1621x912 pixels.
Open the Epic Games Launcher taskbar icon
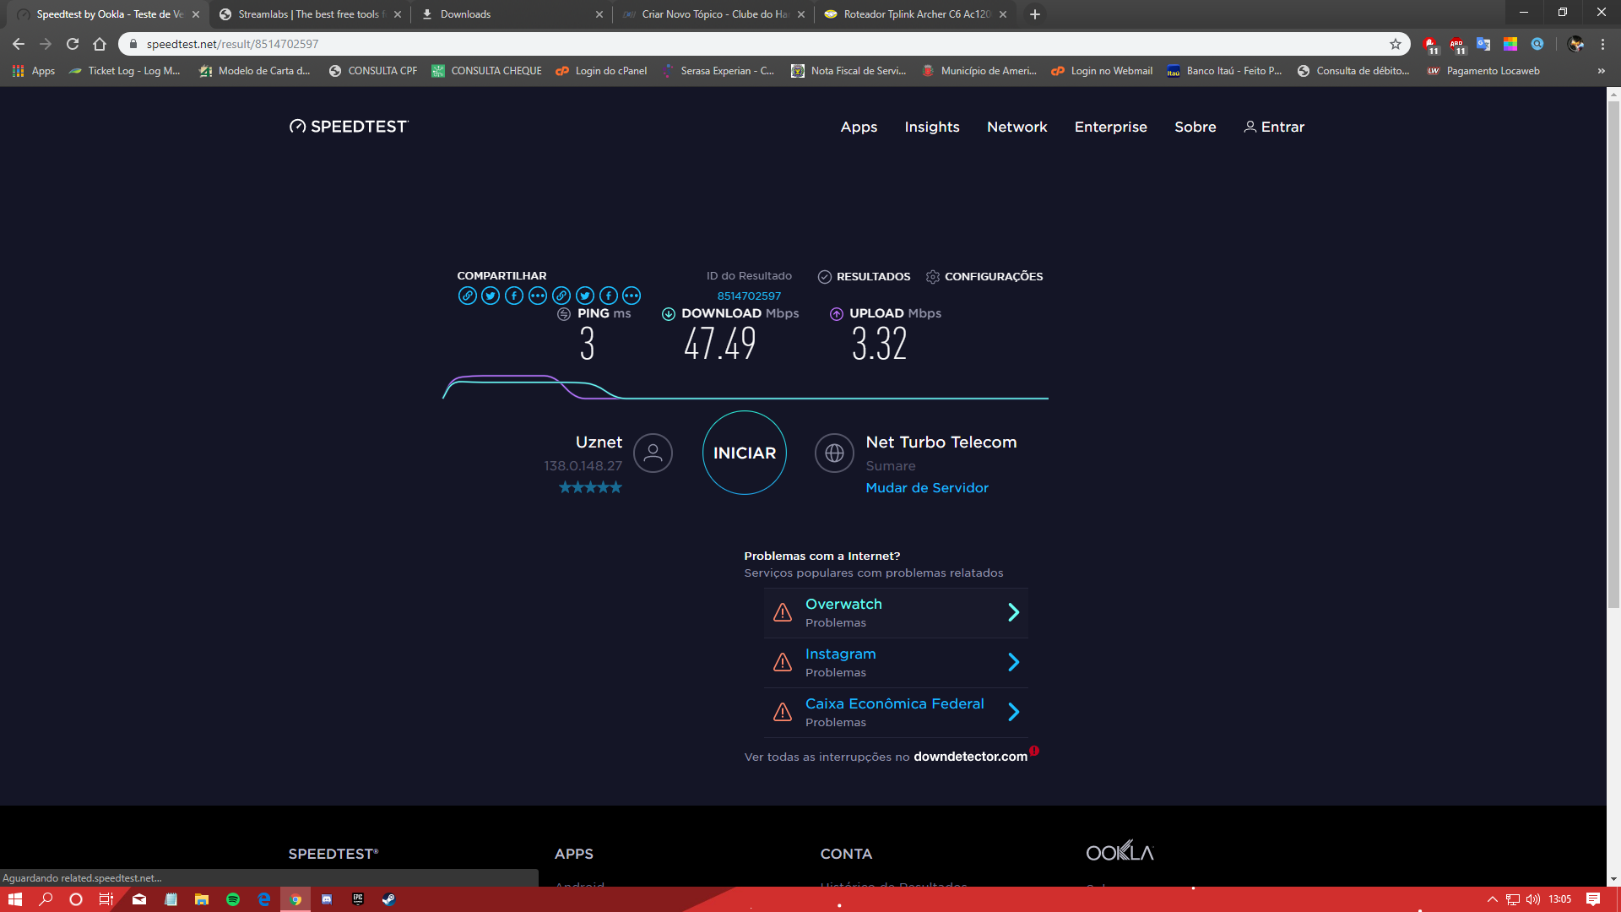click(358, 899)
